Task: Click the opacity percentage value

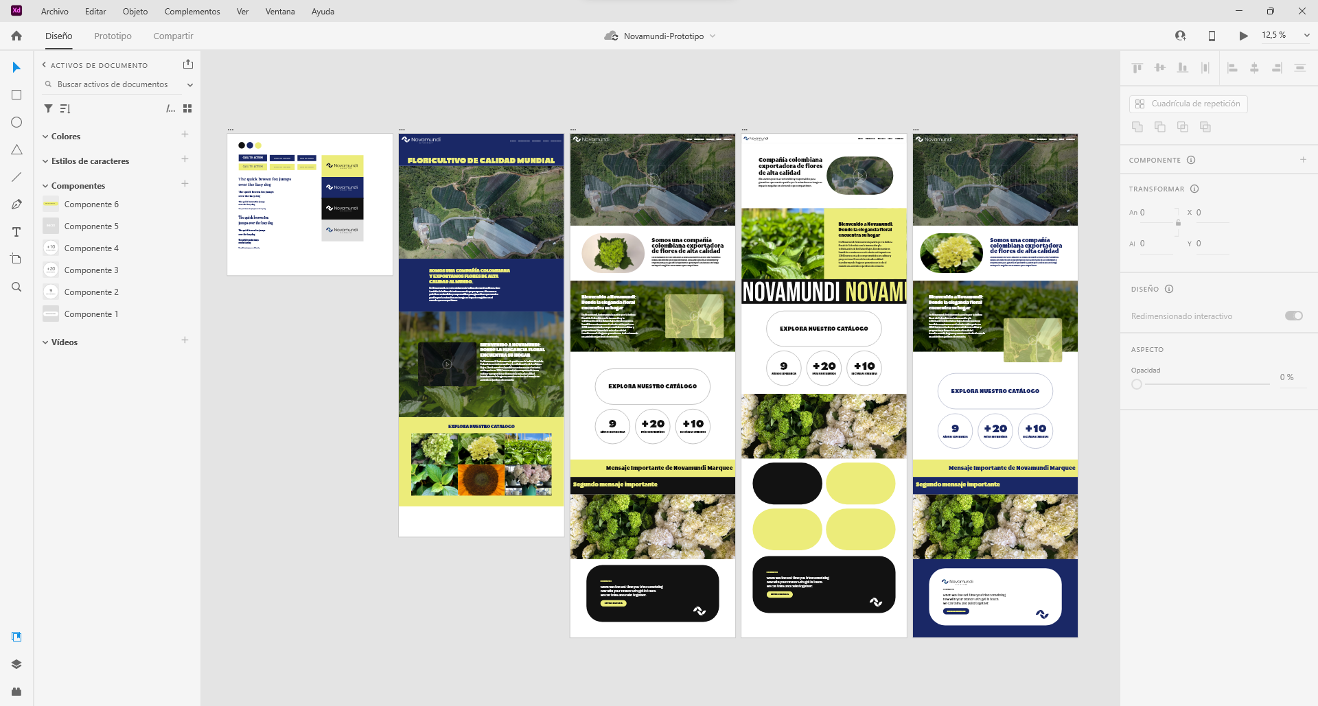Action: [1286, 377]
